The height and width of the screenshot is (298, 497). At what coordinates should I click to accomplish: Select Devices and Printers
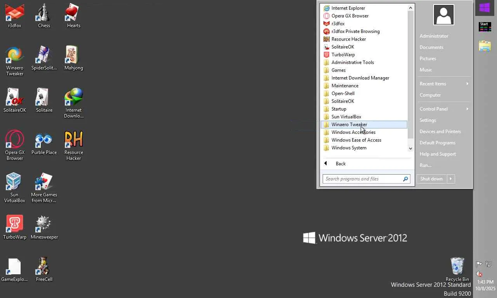pyautogui.click(x=440, y=132)
